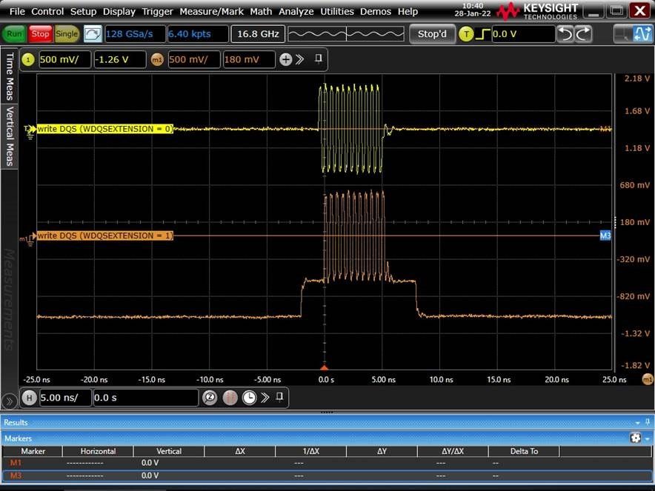Open the Markers panel gear menu
Screen dimensions: 655x491
(x=636, y=438)
